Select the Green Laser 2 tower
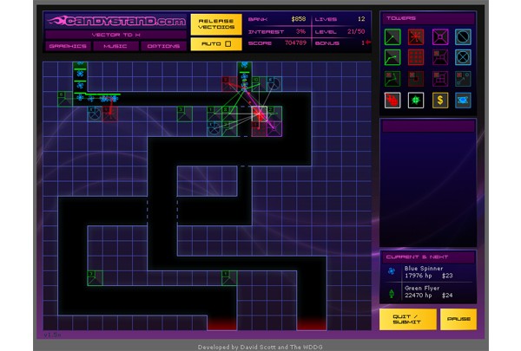 [x=392, y=57]
